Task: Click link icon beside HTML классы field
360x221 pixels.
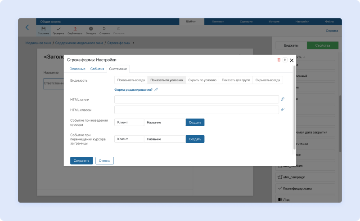Action: (x=283, y=109)
